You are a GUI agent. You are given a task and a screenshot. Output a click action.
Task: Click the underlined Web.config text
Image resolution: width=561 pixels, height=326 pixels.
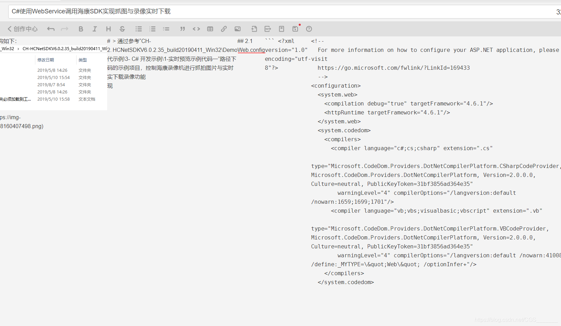251,50
